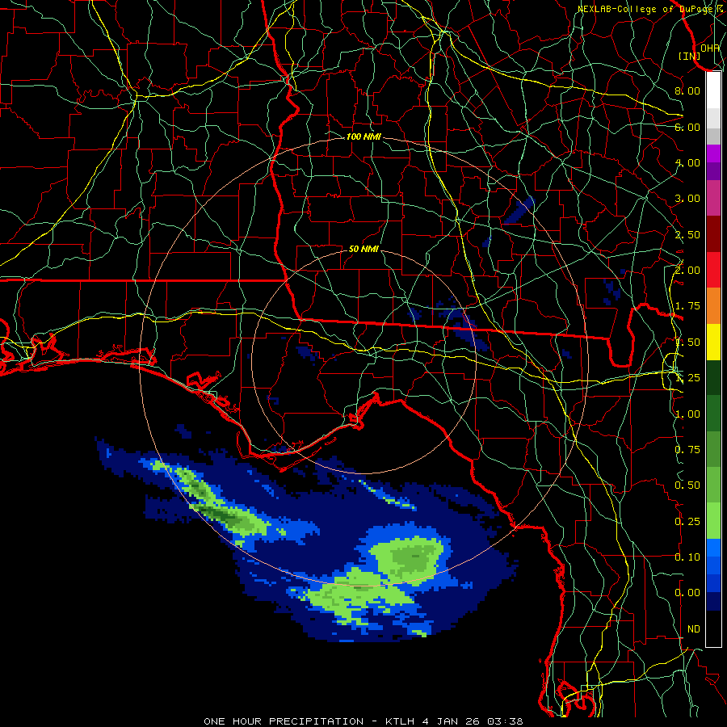This screenshot has height=727, width=727.
Task: Click the 1.00 legend value
Action: point(687,414)
